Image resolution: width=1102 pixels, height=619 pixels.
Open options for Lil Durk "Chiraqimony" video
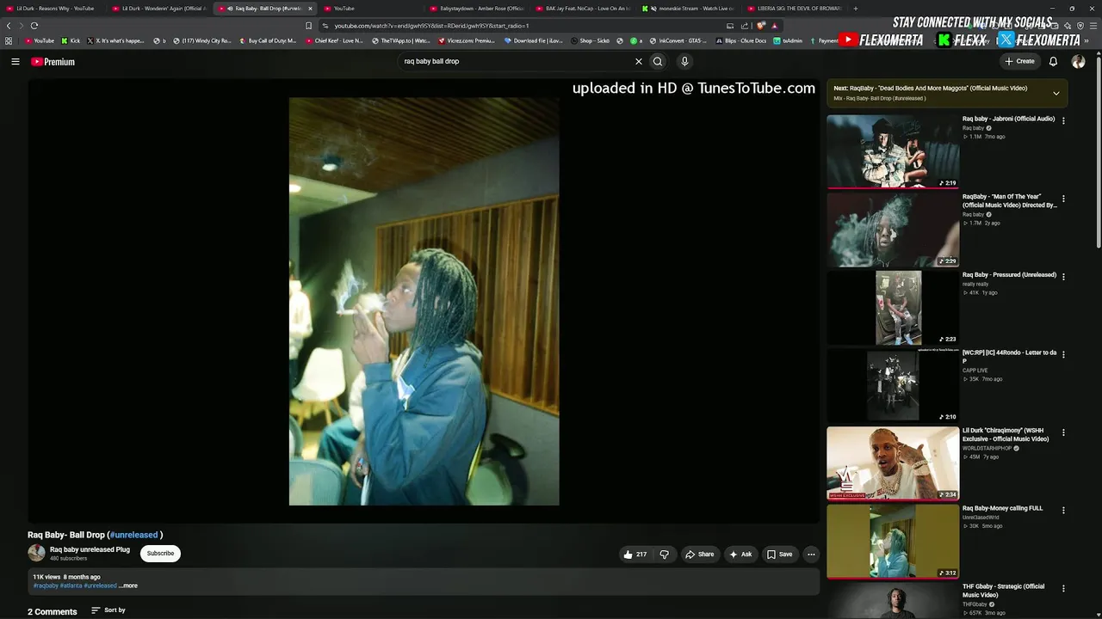[x=1063, y=432]
